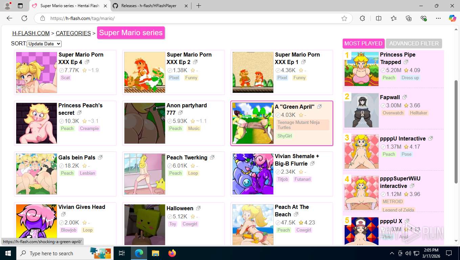Image resolution: width=460 pixels, height=260 pixels.
Task: Open the Collections icon
Action: 409,18
